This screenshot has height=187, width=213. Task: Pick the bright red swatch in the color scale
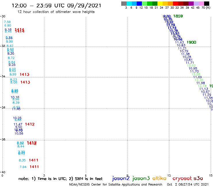coord(176,3)
